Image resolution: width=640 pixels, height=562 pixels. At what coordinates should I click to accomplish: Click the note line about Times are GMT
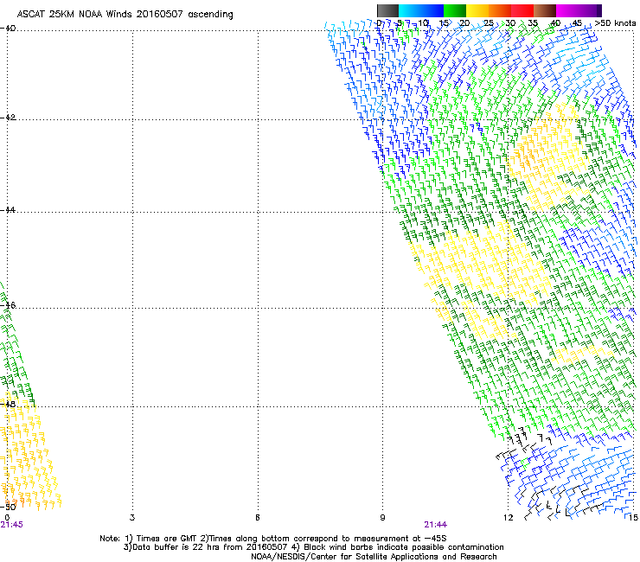click(273, 539)
